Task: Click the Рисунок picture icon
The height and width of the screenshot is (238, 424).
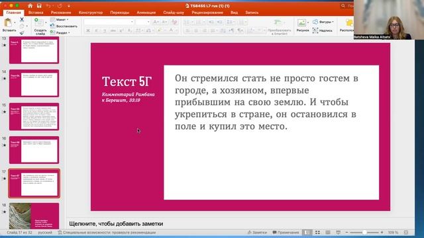Action: pos(301,22)
